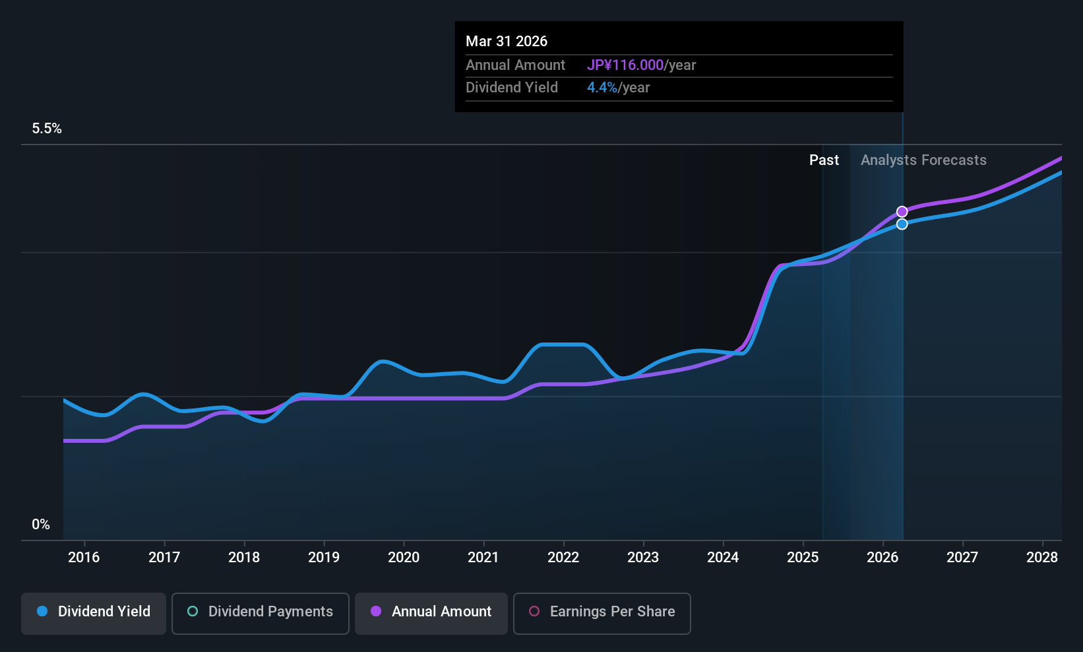Select the purple Annual Amount marker on chart
Viewport: 1083px width, 652px height.
tap(902, 211)
